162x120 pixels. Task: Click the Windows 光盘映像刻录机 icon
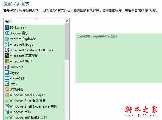pyautogui.click(x=6, y=117)
